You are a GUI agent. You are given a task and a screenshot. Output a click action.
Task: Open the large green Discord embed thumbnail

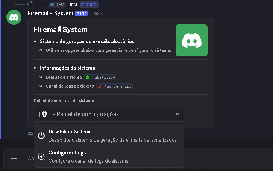click(191, 40)
